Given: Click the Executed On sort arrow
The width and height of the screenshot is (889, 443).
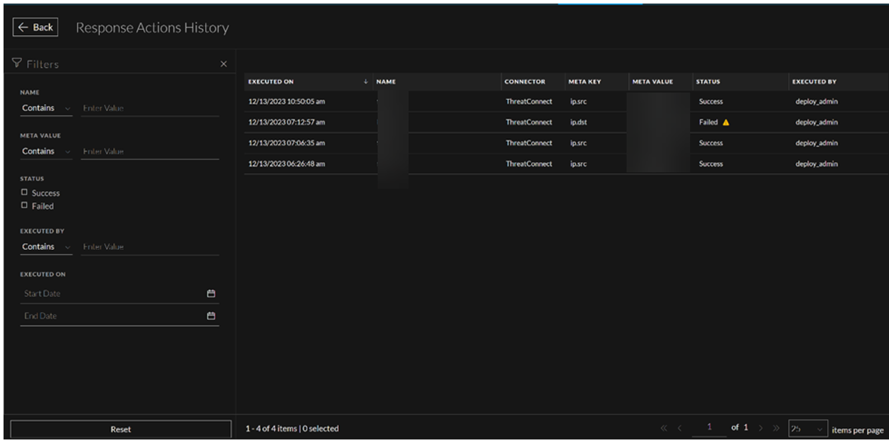Looking at the screenshot, I should coord(366,82).
